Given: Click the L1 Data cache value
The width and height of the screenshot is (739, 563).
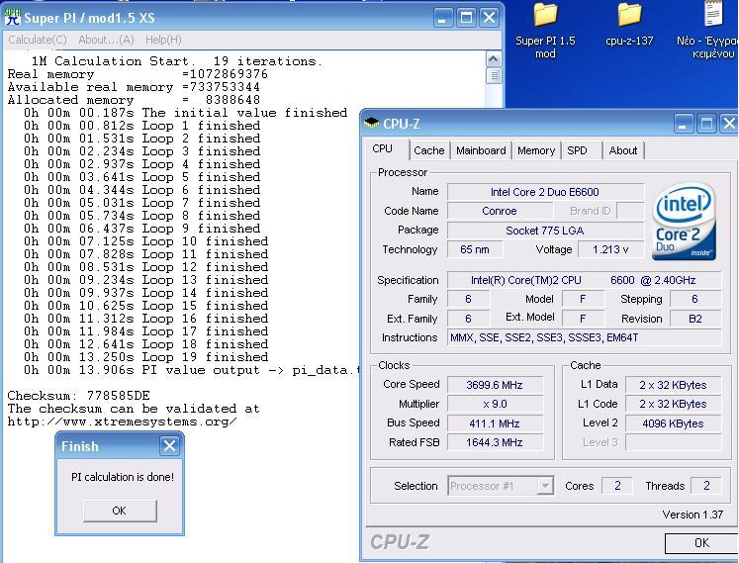Looking at the screenshot, I should [x=673, y=385].
